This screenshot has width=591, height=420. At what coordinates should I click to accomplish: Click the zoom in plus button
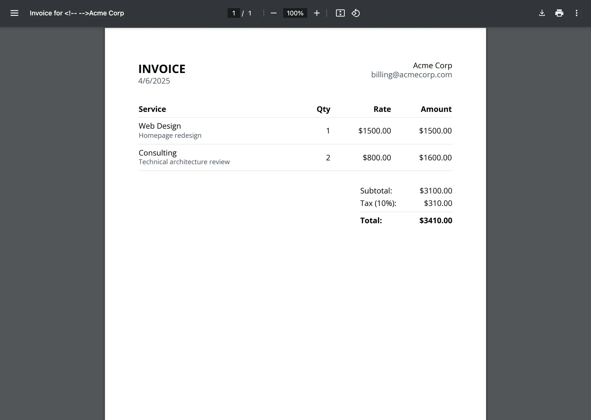click(317, 13)
